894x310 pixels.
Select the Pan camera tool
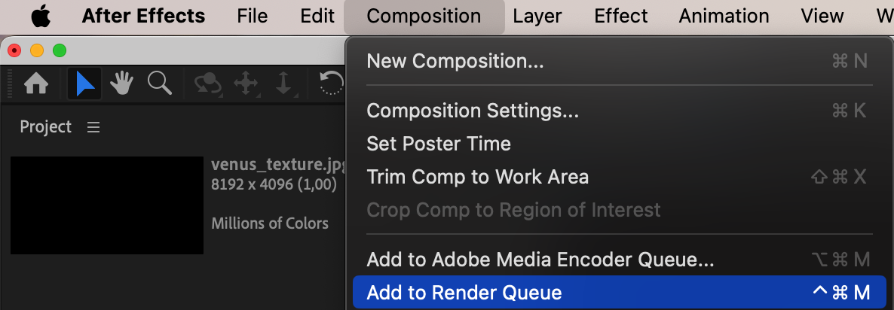246,84
